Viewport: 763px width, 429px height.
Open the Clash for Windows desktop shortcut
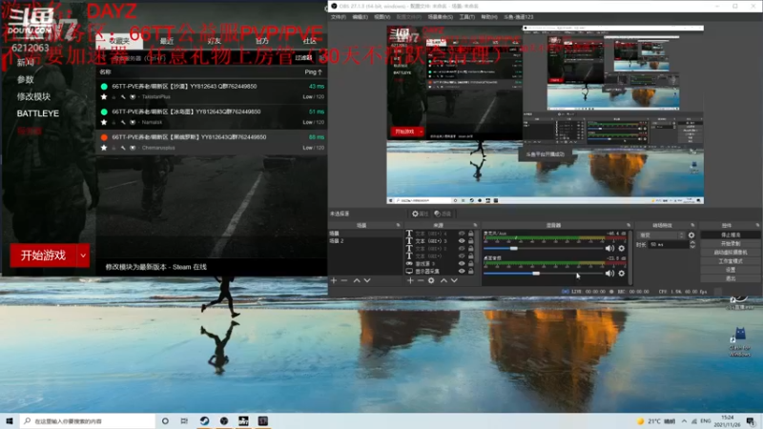tap(740, 343)
